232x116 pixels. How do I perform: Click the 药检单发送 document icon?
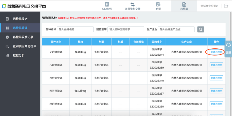click(x=7, y=19)
